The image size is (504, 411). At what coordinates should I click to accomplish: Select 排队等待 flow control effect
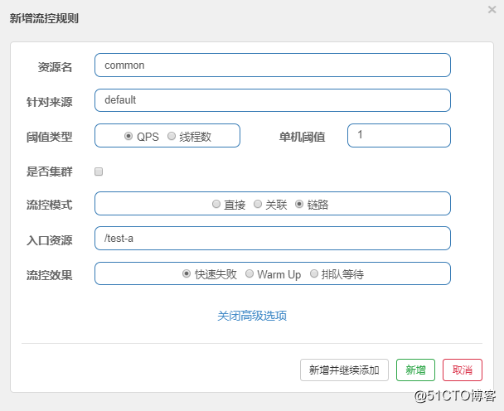point(314,273)
